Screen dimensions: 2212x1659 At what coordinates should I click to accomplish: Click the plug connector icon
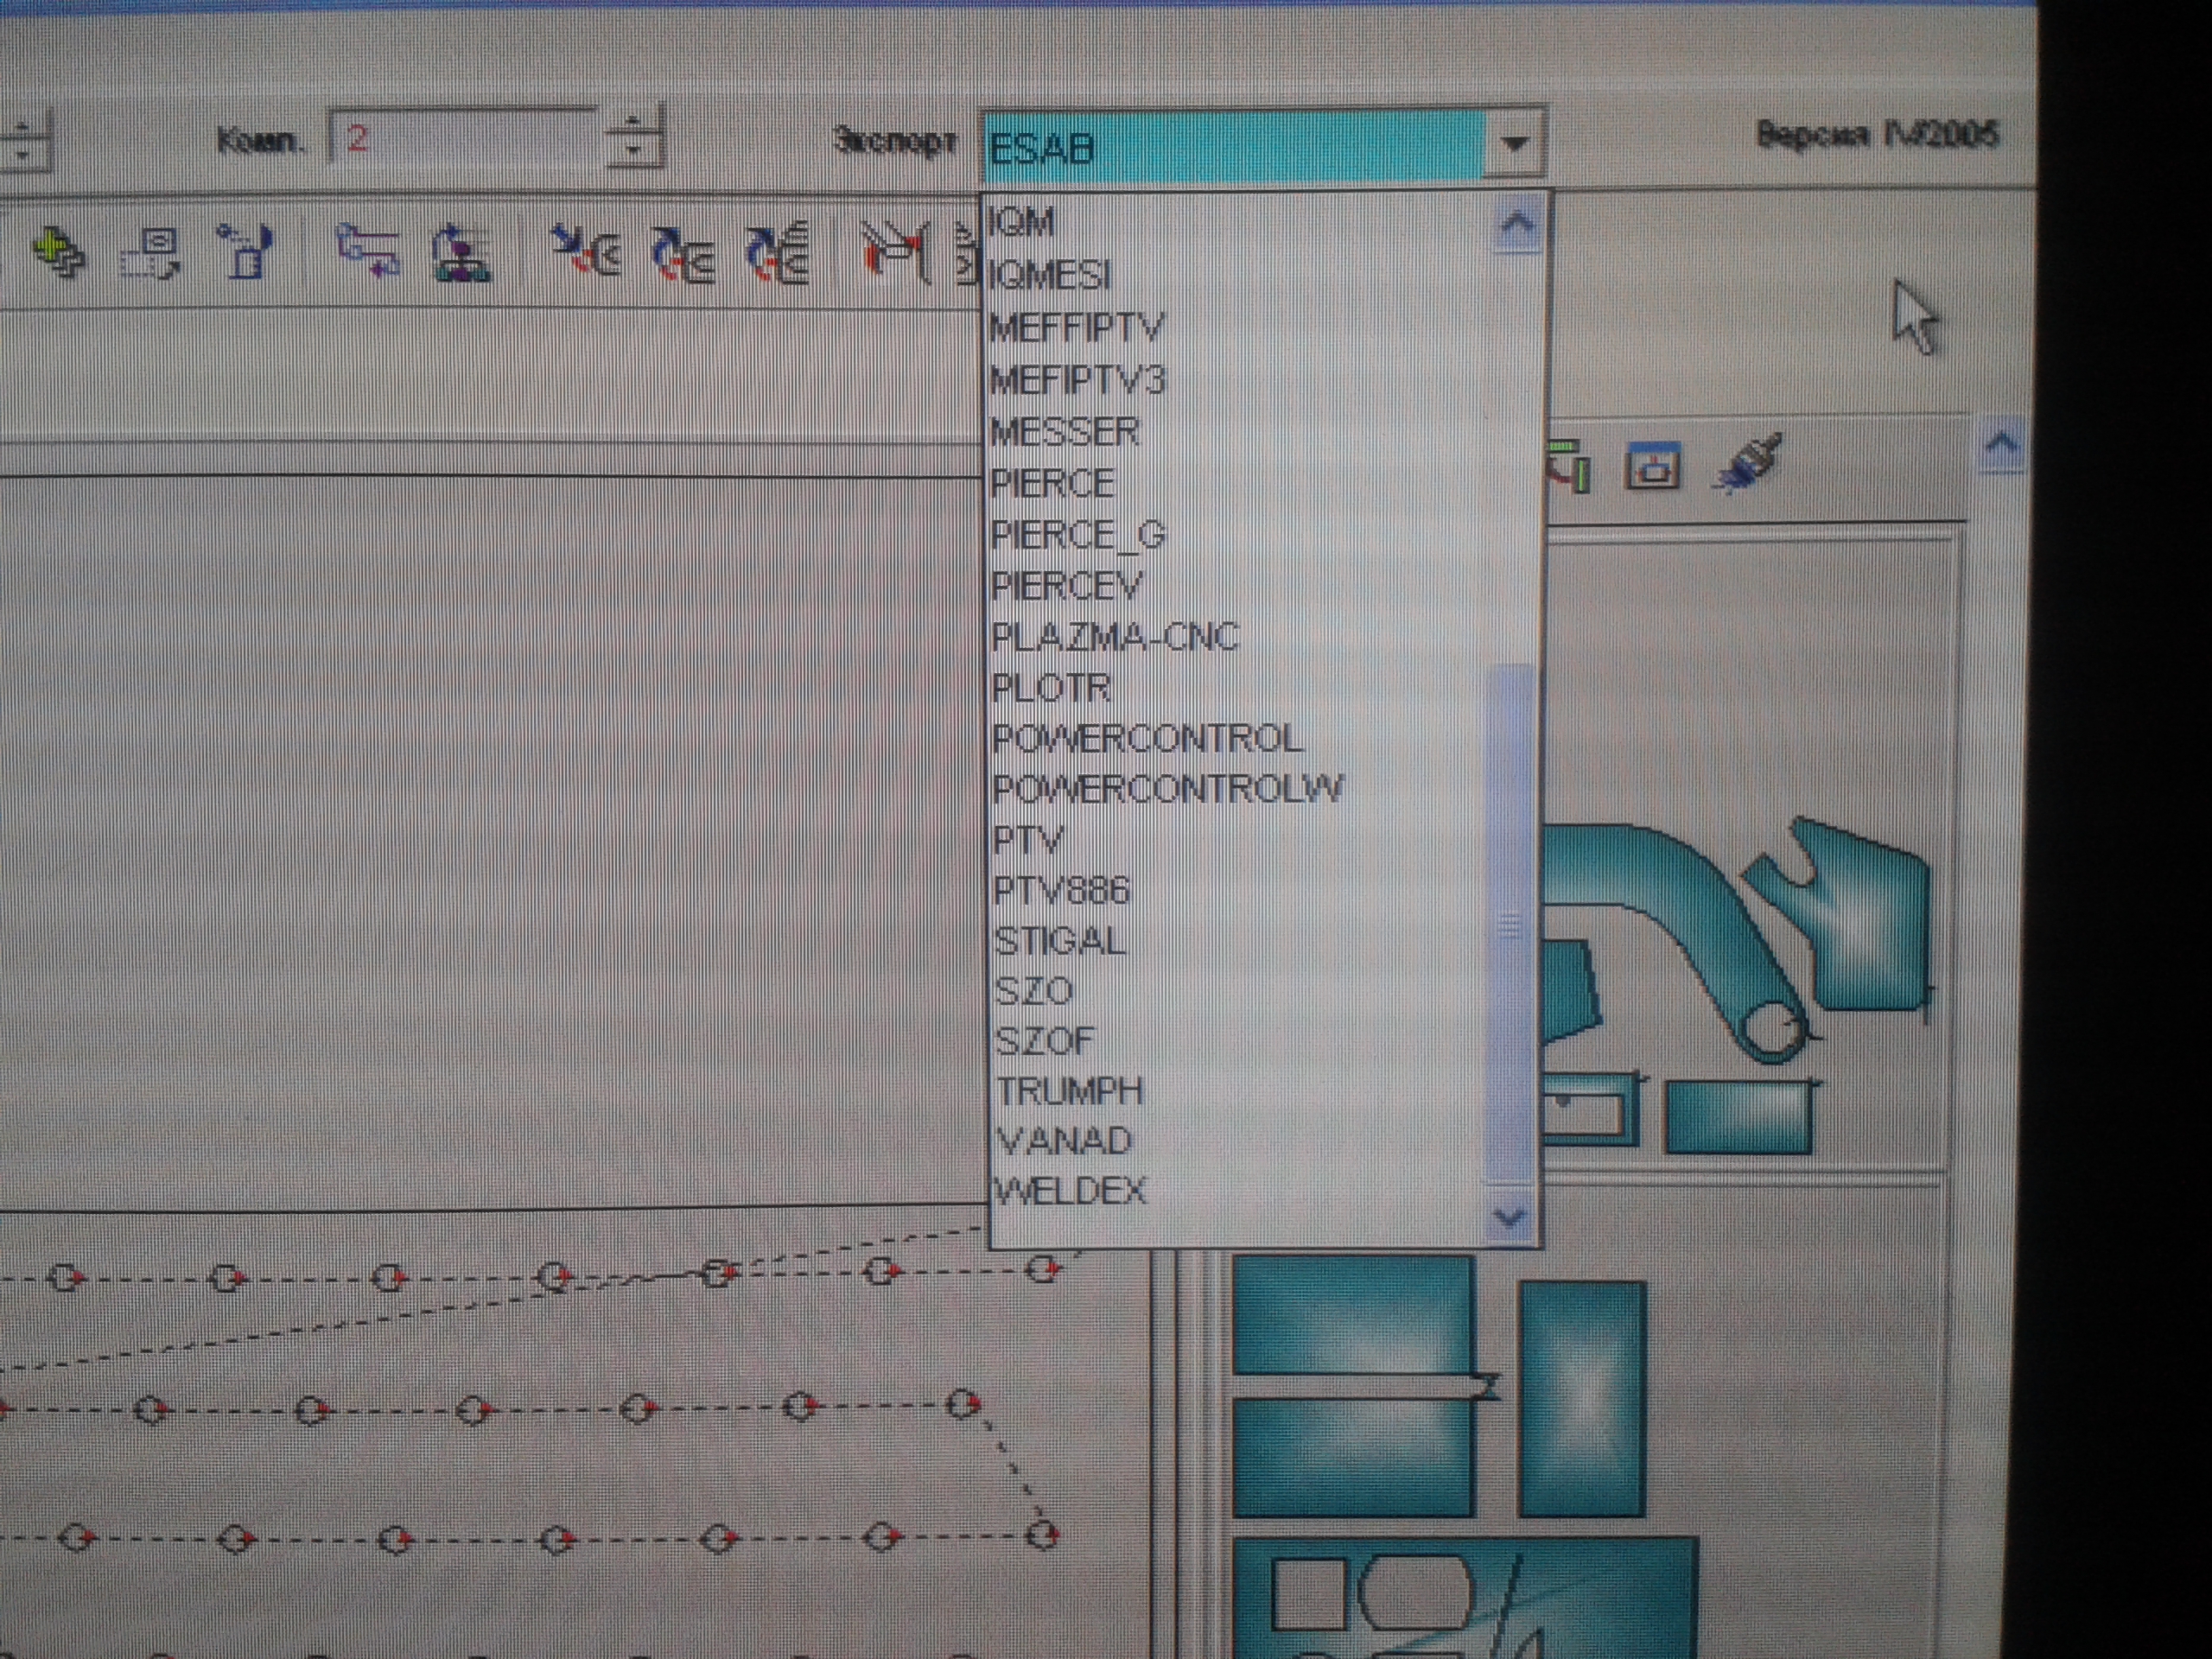(x=1747, y=463)
